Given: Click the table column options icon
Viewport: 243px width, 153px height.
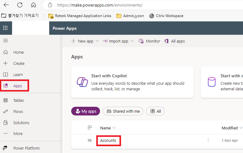Looking at the screenshot, I should coord(90,128).
